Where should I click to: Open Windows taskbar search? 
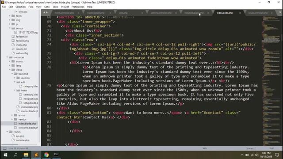click(15, 155)
